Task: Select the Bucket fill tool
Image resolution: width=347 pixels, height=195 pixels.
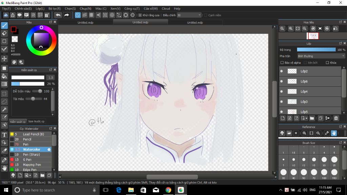Action: [x=4, y=76]
